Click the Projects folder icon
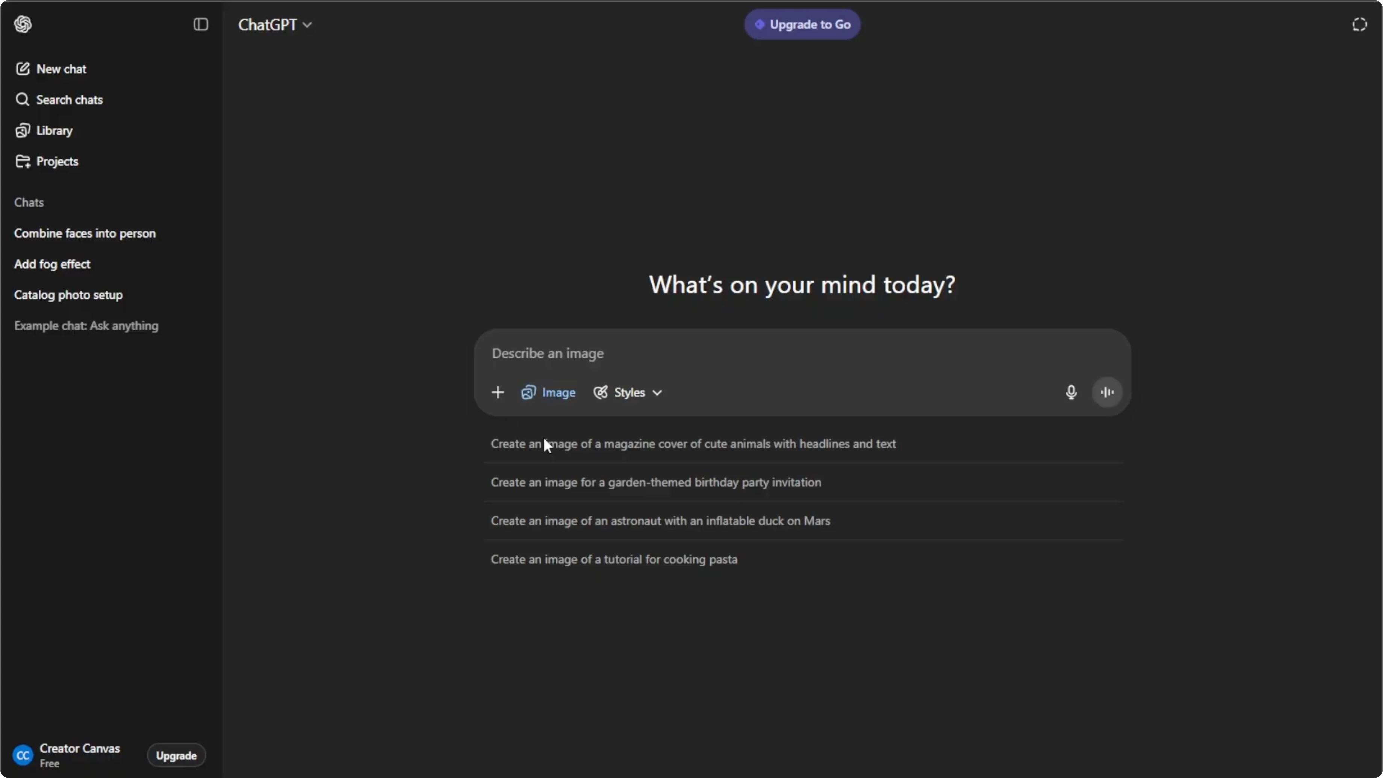This screenshot has height=778, width=1383. 23,161
